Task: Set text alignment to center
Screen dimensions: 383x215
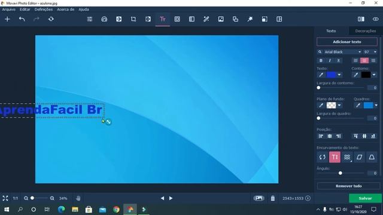Action: pyautogui.click(x=364, y=60)
